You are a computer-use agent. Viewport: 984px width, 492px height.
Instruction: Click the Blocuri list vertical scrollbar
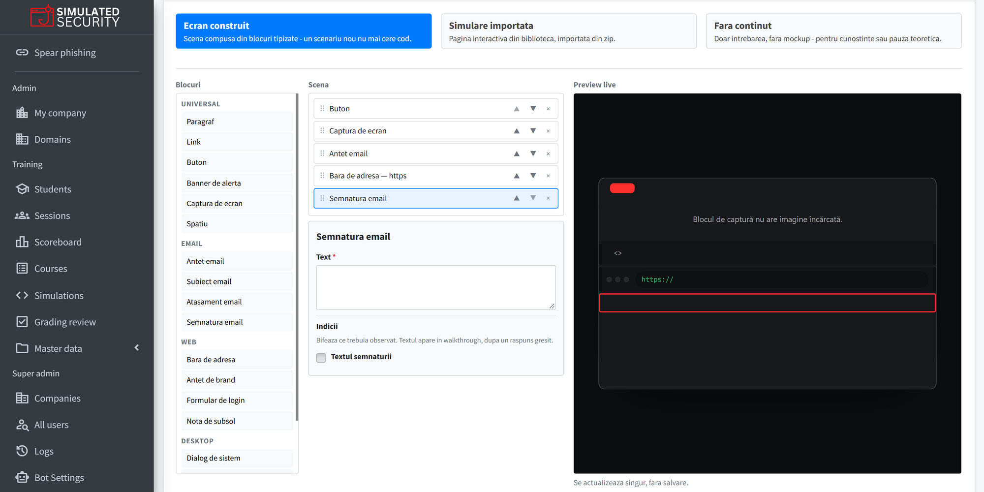pyautogui.click(x=297, y=257)
